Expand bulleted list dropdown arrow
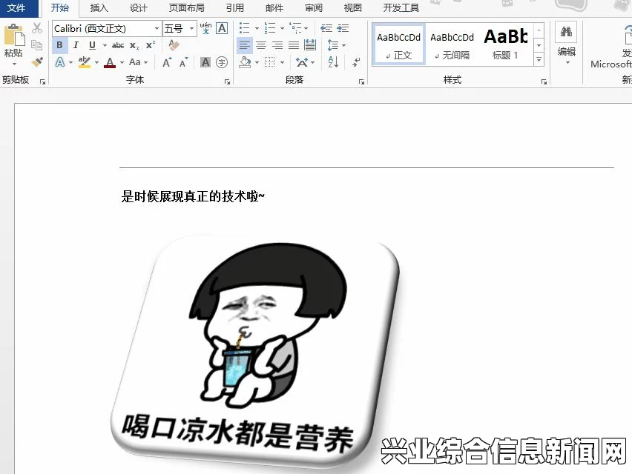Image resolution: width=632 pixels, height=474 pixels. 257,29
